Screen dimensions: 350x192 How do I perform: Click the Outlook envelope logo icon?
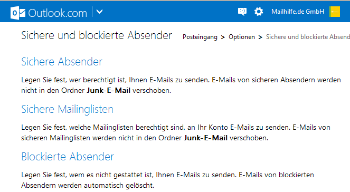point(18,13)
